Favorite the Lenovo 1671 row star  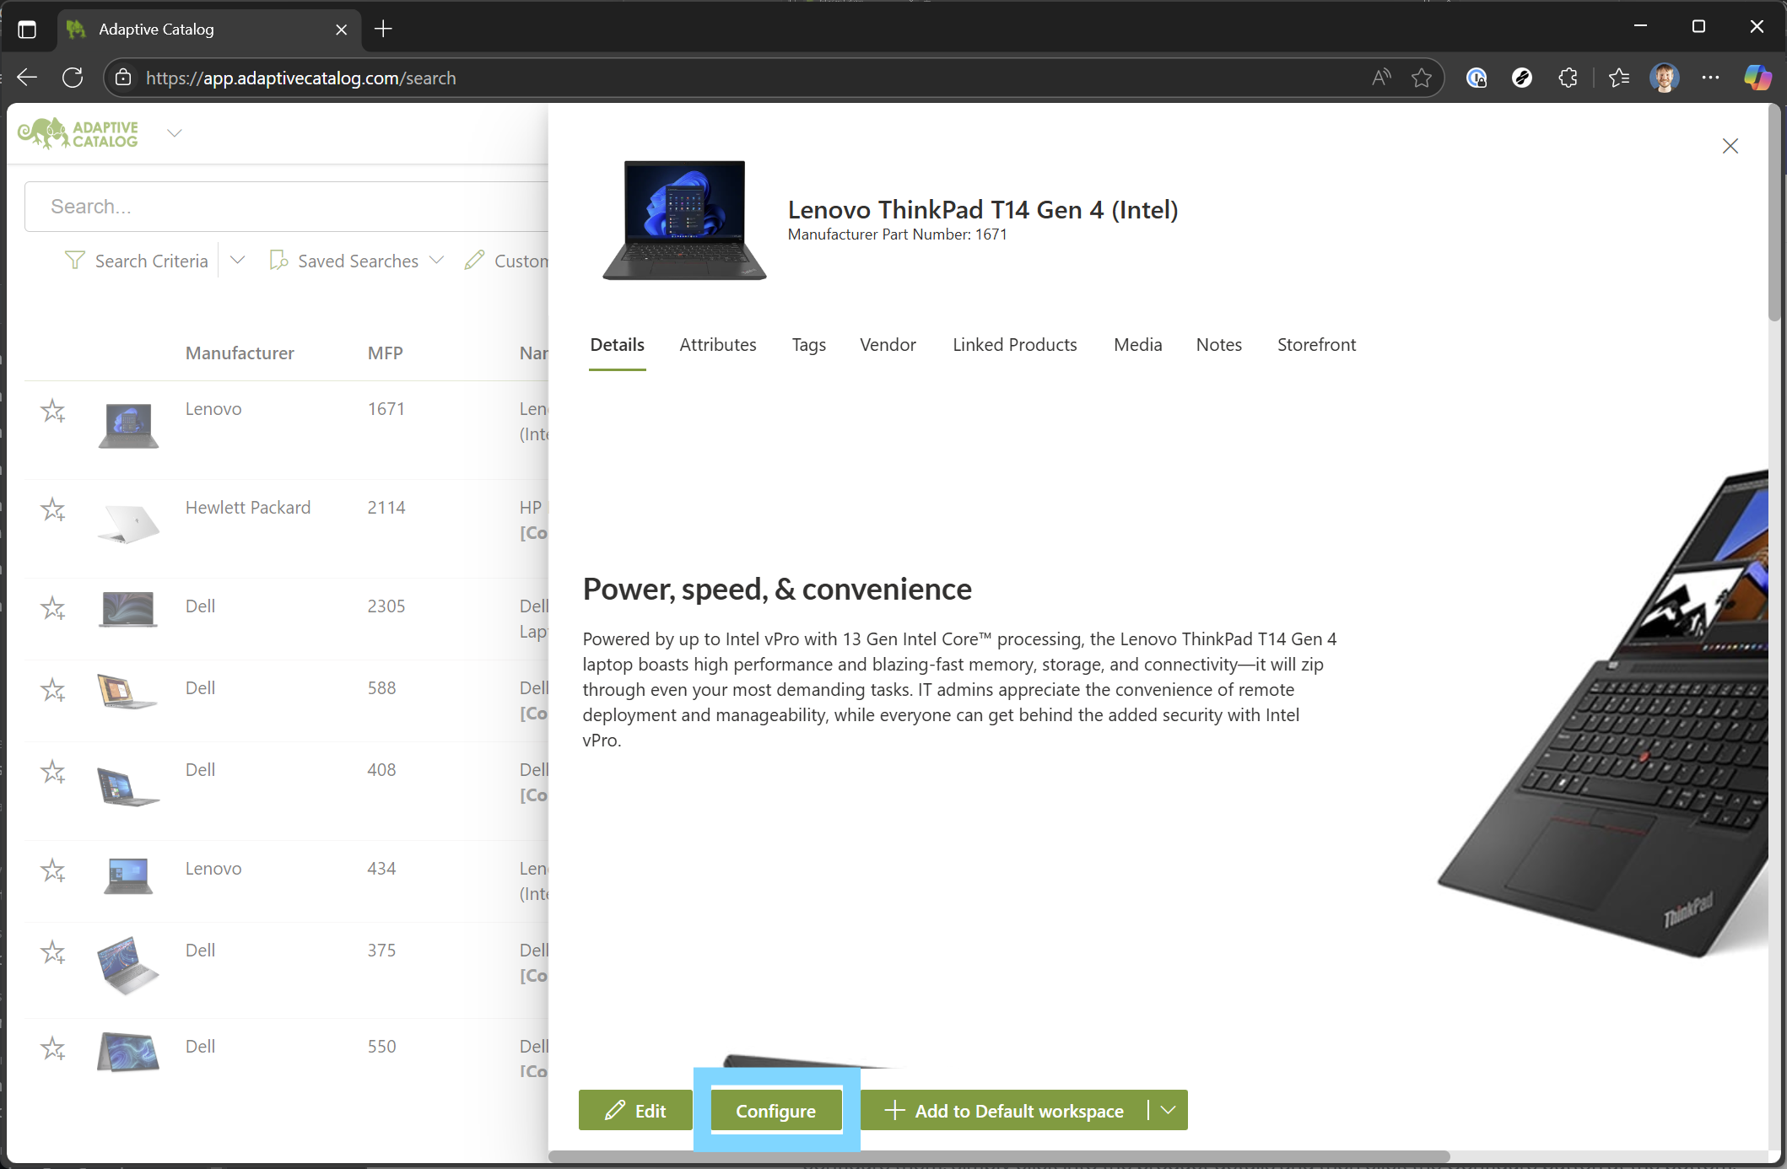coord(53,411)
